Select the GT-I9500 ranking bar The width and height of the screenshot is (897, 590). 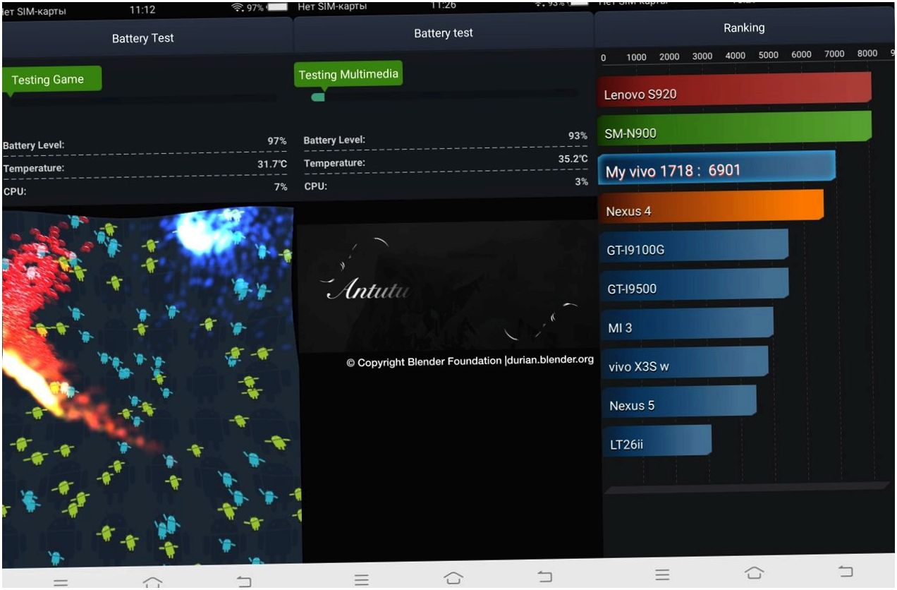(694, 284)
